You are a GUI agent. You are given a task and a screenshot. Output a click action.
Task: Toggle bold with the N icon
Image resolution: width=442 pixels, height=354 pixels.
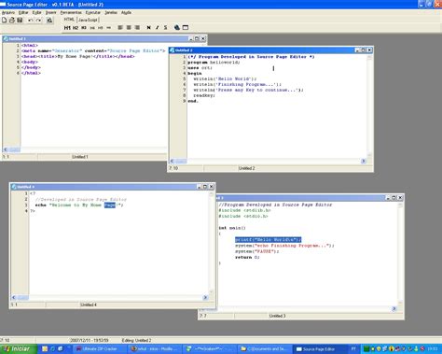pos(149,28)
